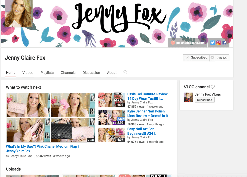Toggle Subscribed on Jenny Fox Vlogs
Viewport: 247px width, 177px height.
pyautogui.click(x=204, y=100)
